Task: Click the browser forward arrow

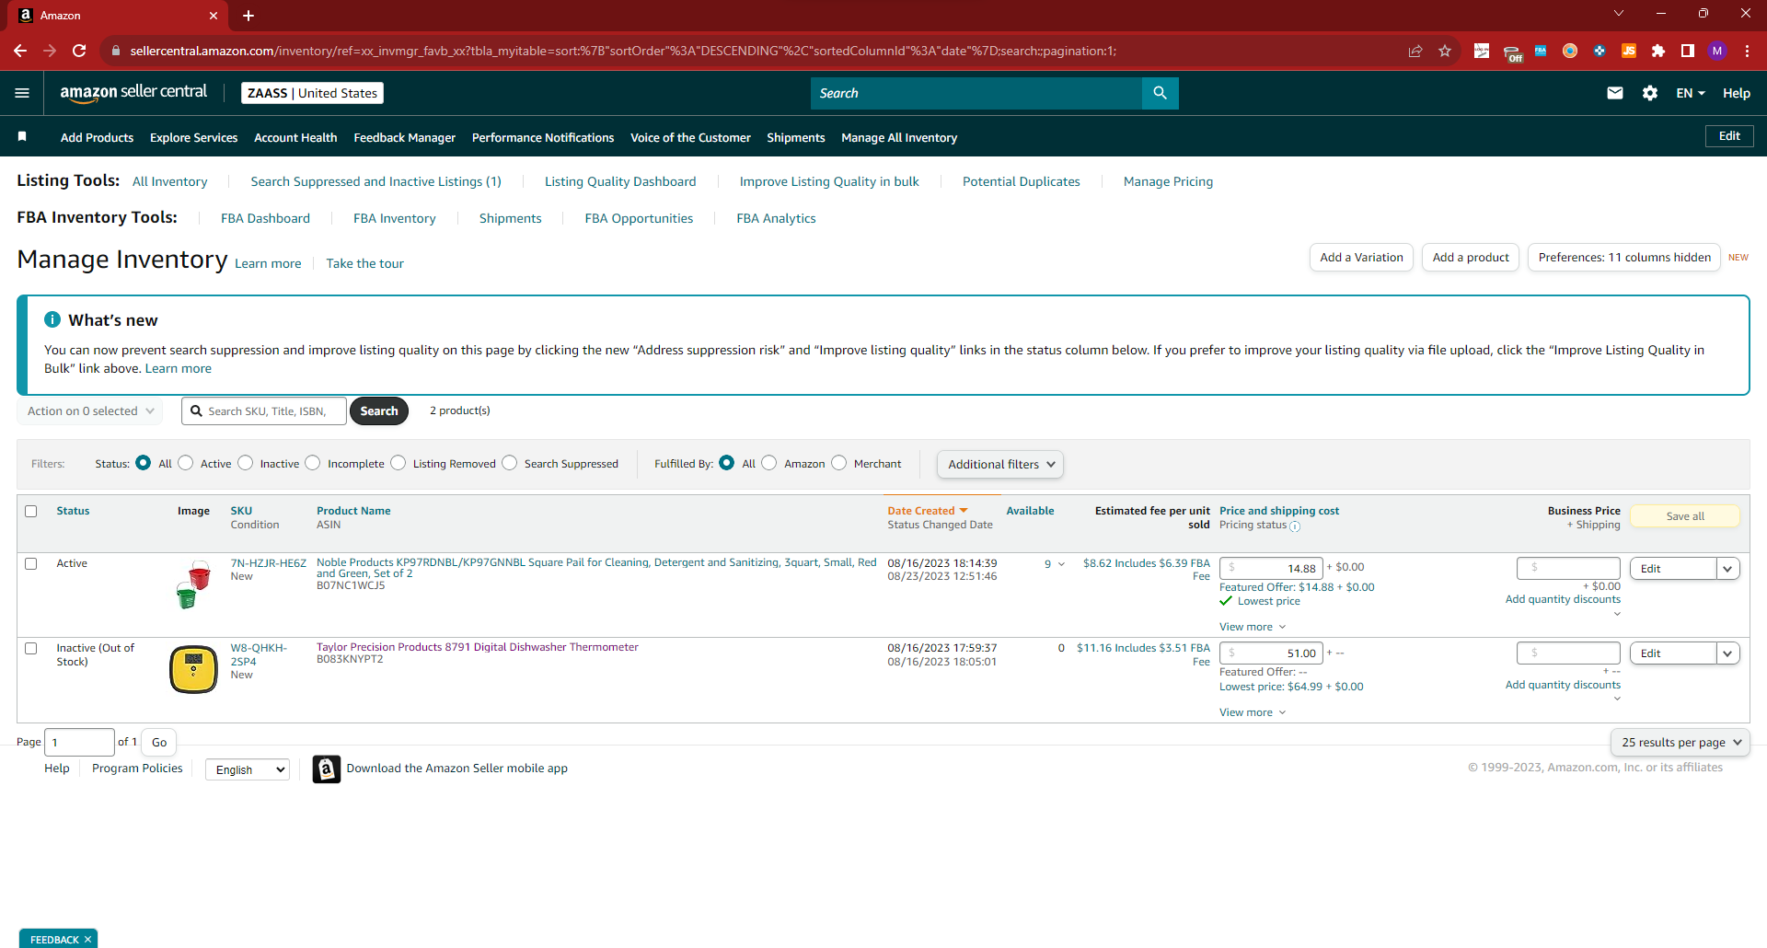Action: (x=50, y=51)
